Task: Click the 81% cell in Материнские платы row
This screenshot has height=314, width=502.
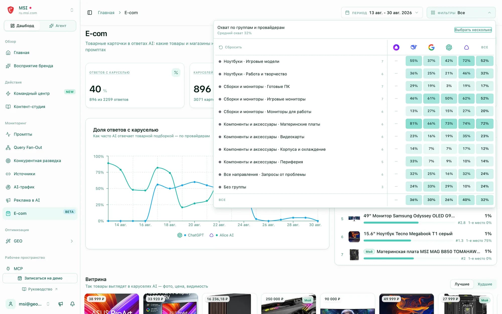Action: (x=414, y=124)
